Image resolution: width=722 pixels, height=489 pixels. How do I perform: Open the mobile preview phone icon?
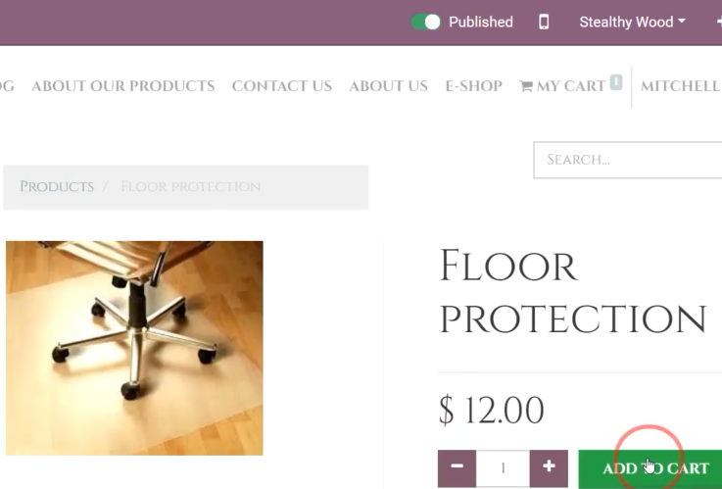pos(544,22)
